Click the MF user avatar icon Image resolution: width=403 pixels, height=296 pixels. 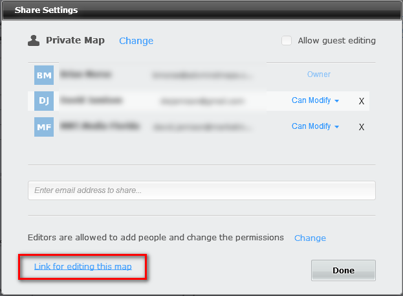44,126
